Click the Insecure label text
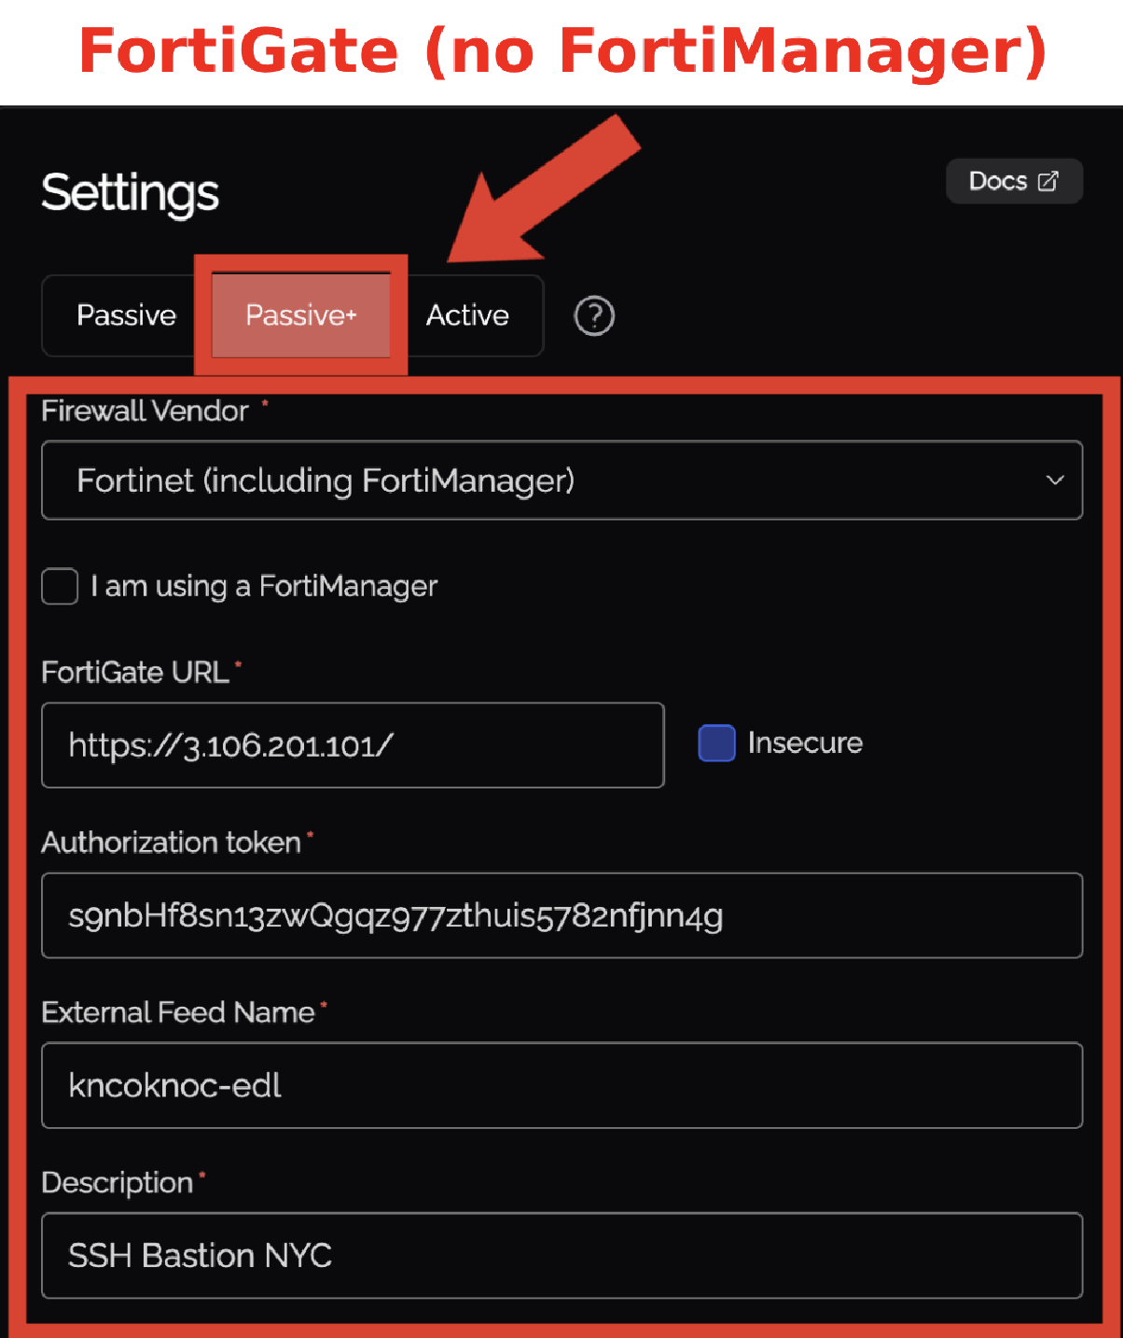 805,744
